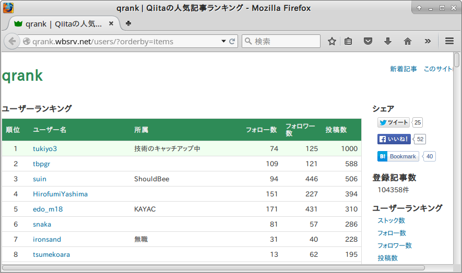The width and height of the screenshot is (462, 273).
Task: Expand the URL bar history dropdown arrow
Action: pos(223,42)
